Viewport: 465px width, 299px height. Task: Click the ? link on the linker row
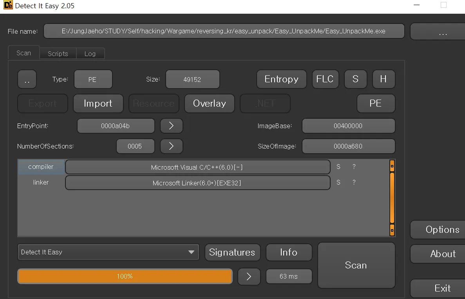click(x=354, y=183)
